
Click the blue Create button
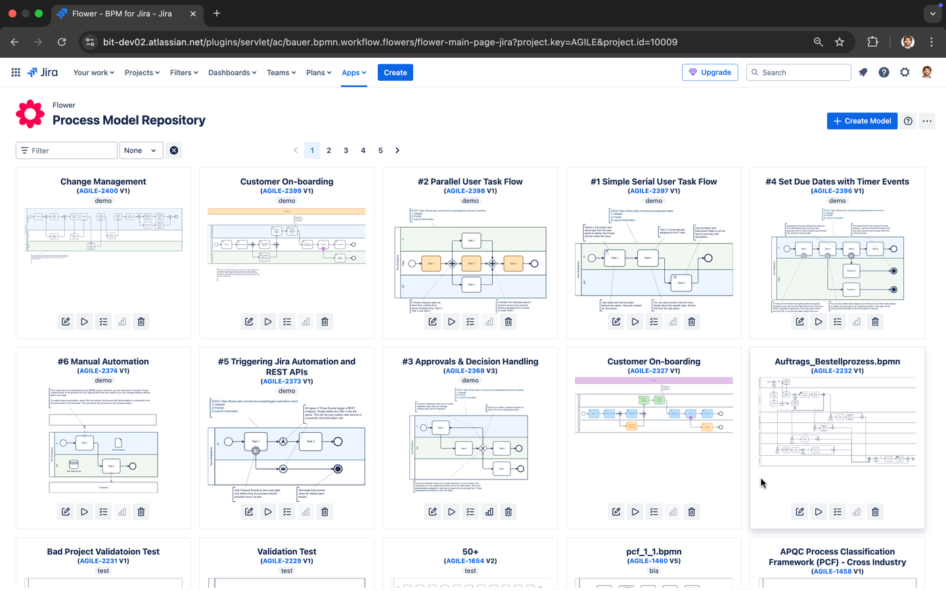[395, 72]
